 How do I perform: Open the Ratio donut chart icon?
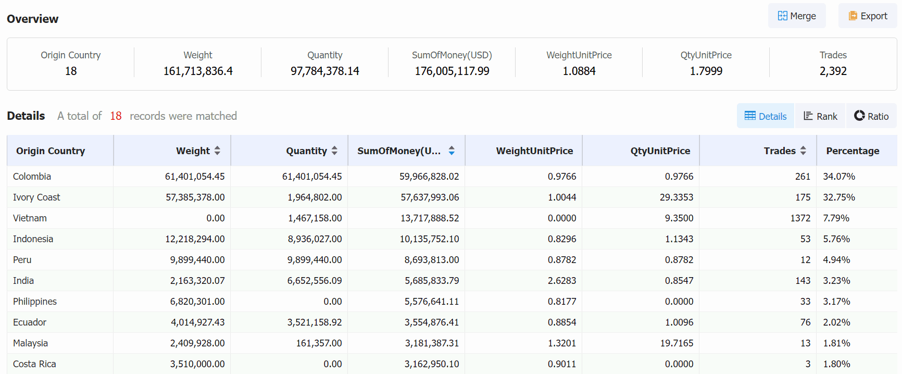click(x=859, y=116)
